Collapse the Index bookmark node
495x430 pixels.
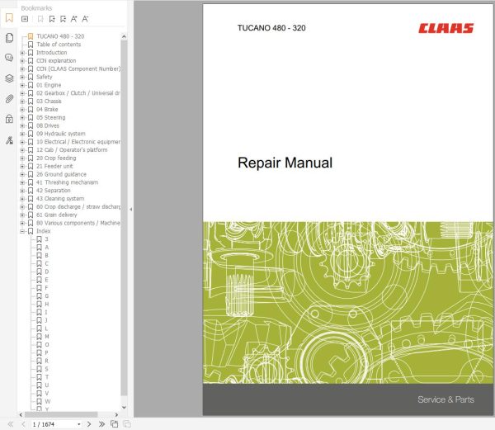pyautogui.click(x=22, y=231)
